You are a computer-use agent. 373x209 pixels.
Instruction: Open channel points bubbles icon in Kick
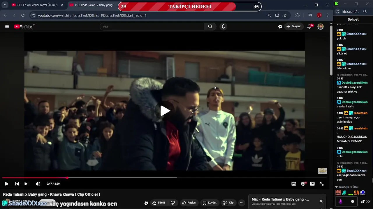pos(363,201)
